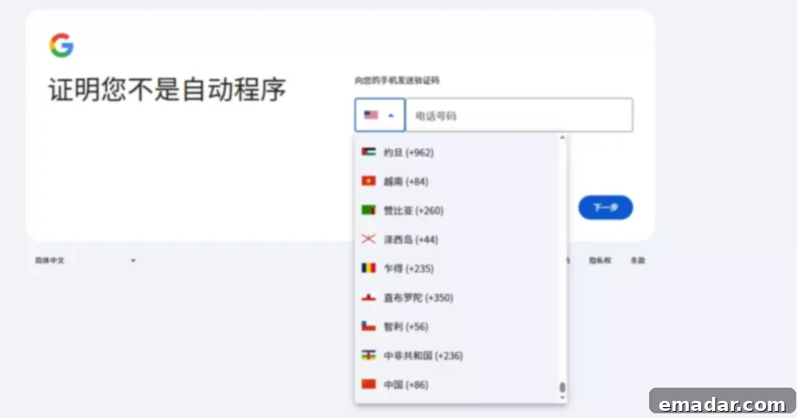Click the Vietnam flag icon
This screenshot has height=418, width=797.
pos(368,181)
